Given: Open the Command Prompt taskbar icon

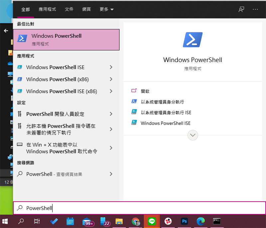Looking at the screenshot, I should (x=217, y=221).
